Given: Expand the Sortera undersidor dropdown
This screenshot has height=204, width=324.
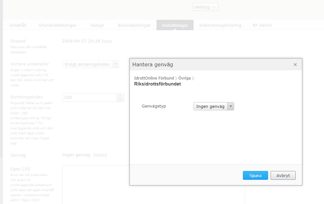Looking at the screenshot, I should tap(116, 64).
